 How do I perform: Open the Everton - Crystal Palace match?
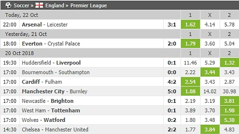(51, 44)
